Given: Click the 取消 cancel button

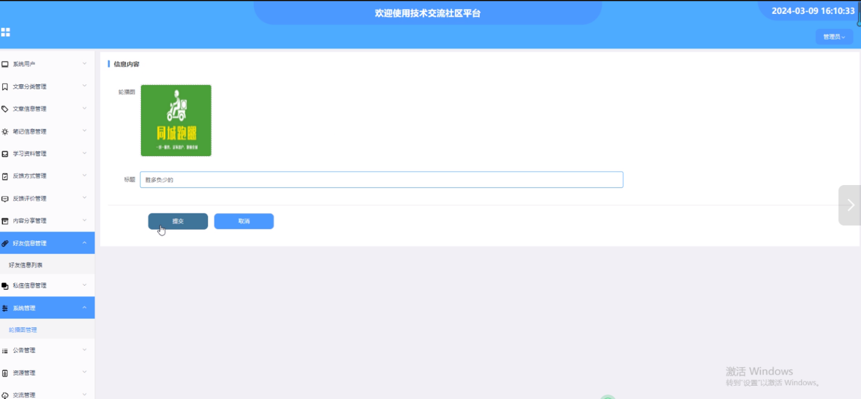Looking at the screenshot, I should [244, 221].
